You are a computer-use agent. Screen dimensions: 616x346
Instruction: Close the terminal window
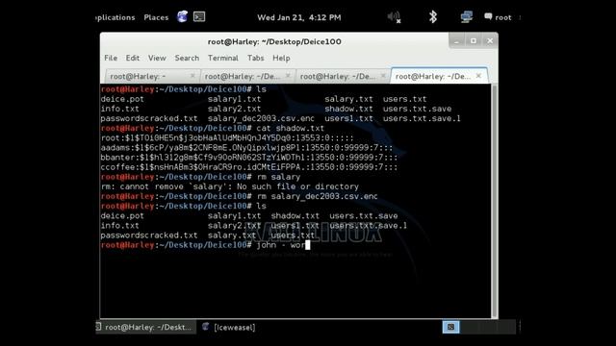pyautogui.click(x=490, y=41)
